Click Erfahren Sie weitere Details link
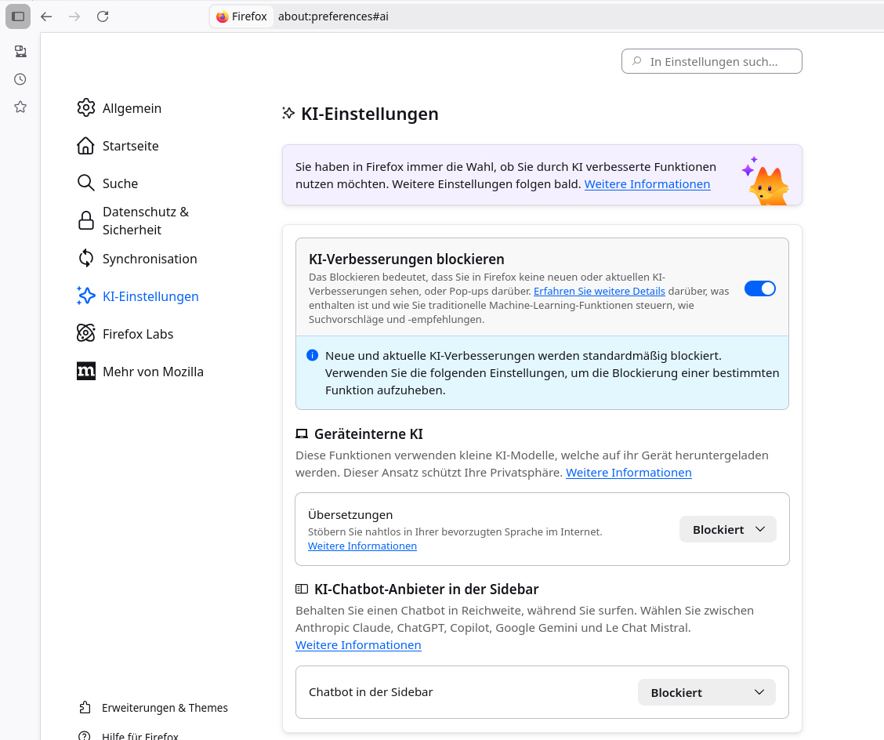Screen dimensions: 884x740 [599, 291]
